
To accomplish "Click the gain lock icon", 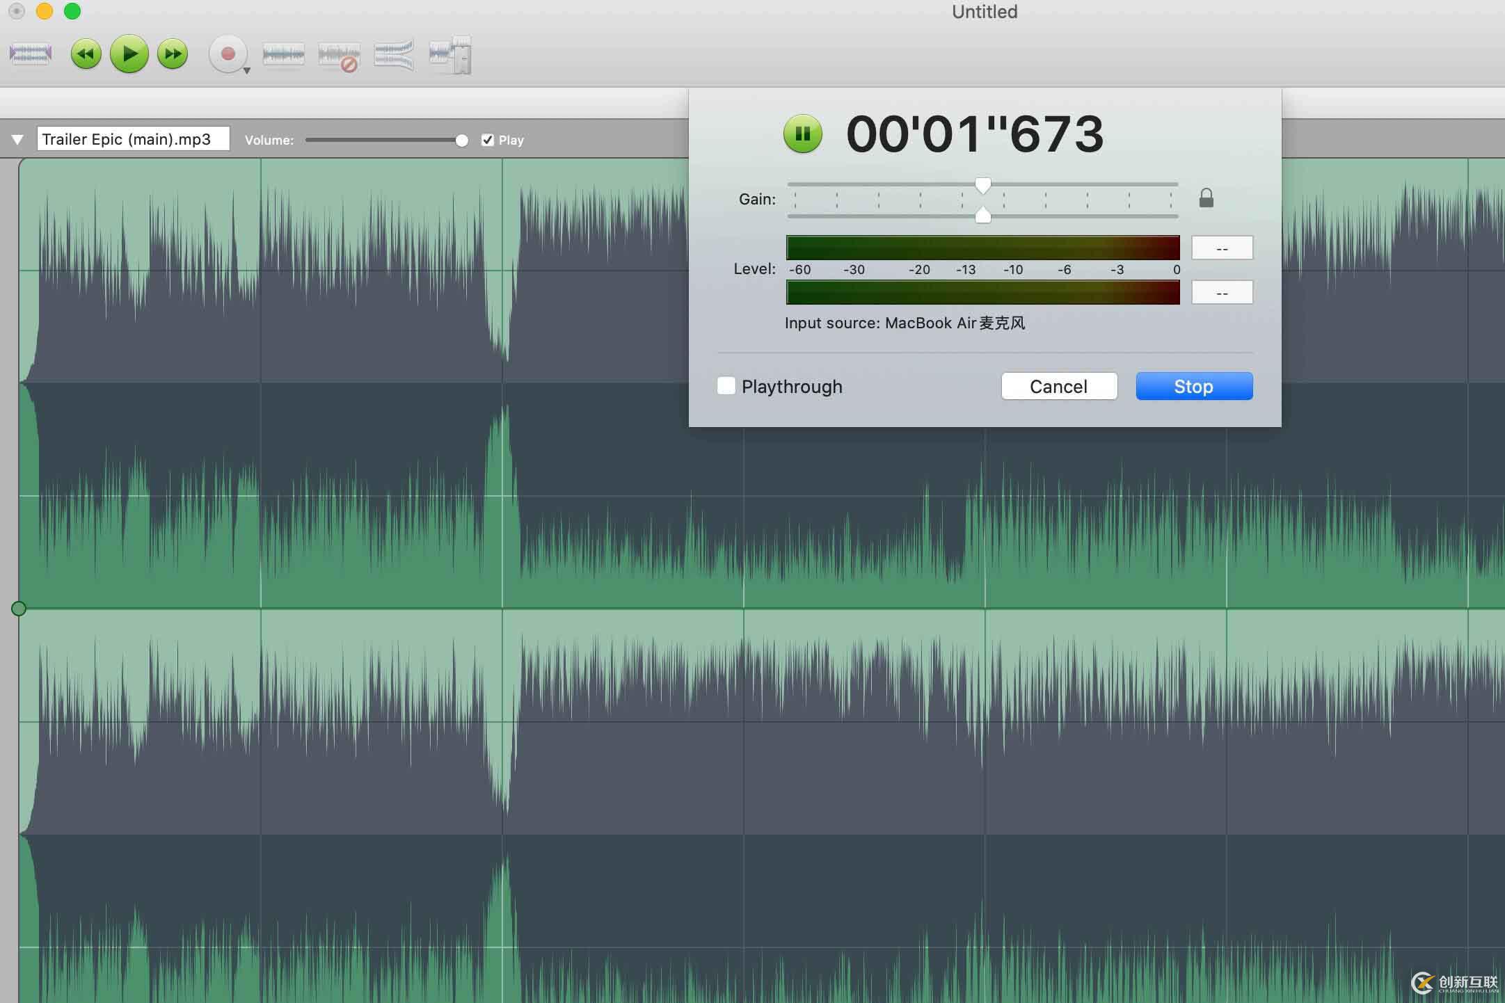I will click(1206, 198).
